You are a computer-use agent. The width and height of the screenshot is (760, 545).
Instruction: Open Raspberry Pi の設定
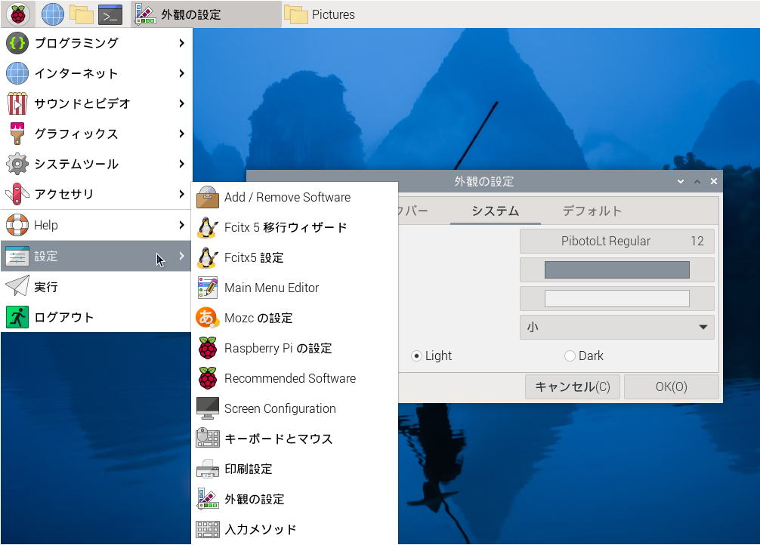pos(277,348)
